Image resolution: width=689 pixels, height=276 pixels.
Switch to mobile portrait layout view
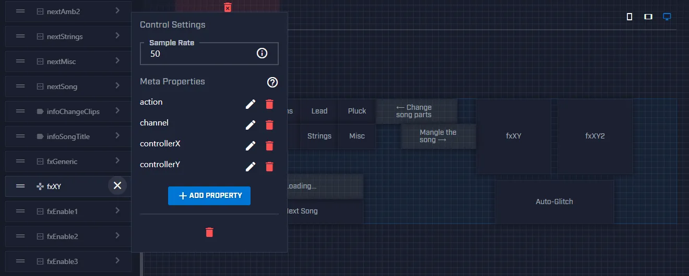[x=629, y=17]
